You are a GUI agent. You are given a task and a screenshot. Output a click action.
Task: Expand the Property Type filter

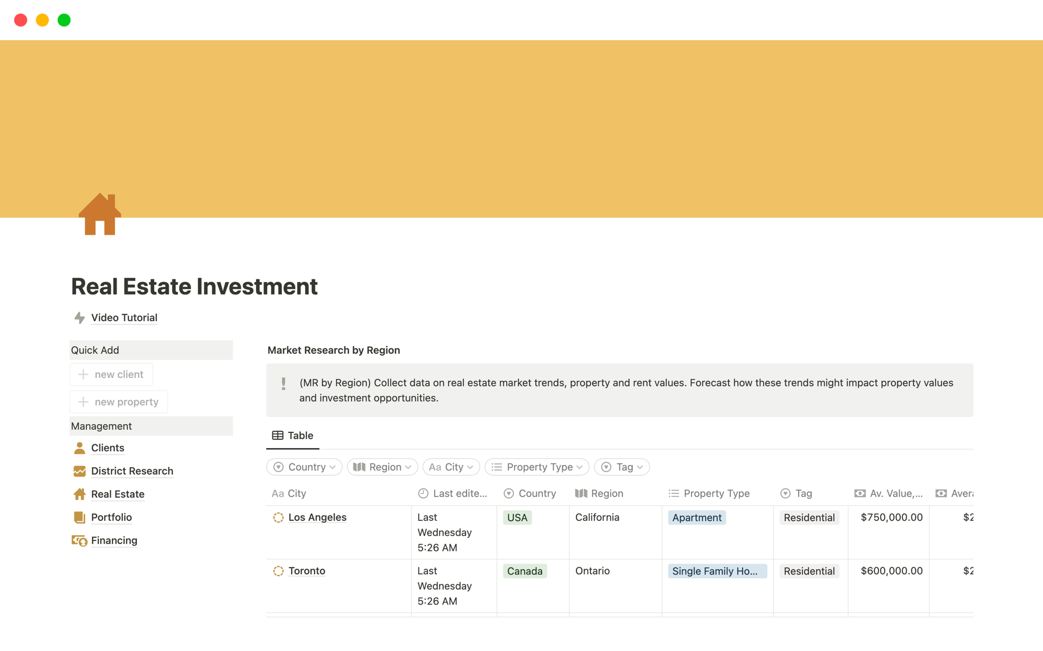537,467
